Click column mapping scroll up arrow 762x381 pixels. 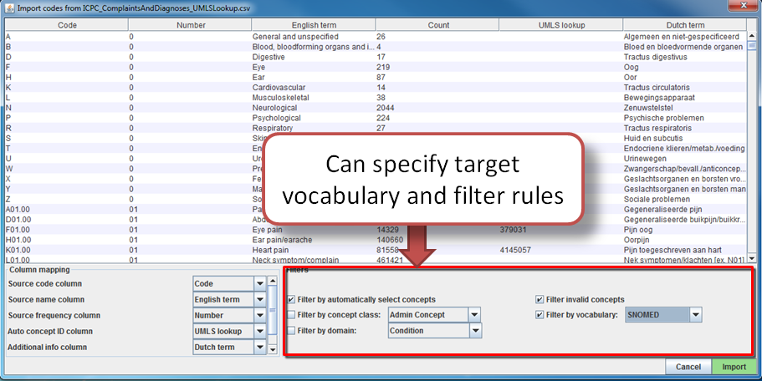tap(273, 281)
